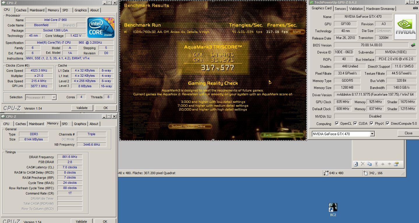The height and width of the screenshot is (223, 419).
Task: Click the Multiplier value x 21.0
Action: (39, 76)
